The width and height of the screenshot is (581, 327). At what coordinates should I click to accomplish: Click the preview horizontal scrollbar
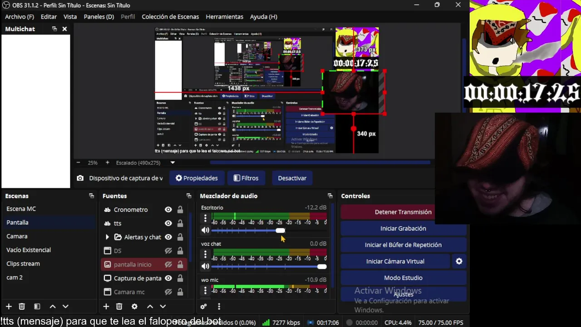pyautogui.click(x=320, y=162)
